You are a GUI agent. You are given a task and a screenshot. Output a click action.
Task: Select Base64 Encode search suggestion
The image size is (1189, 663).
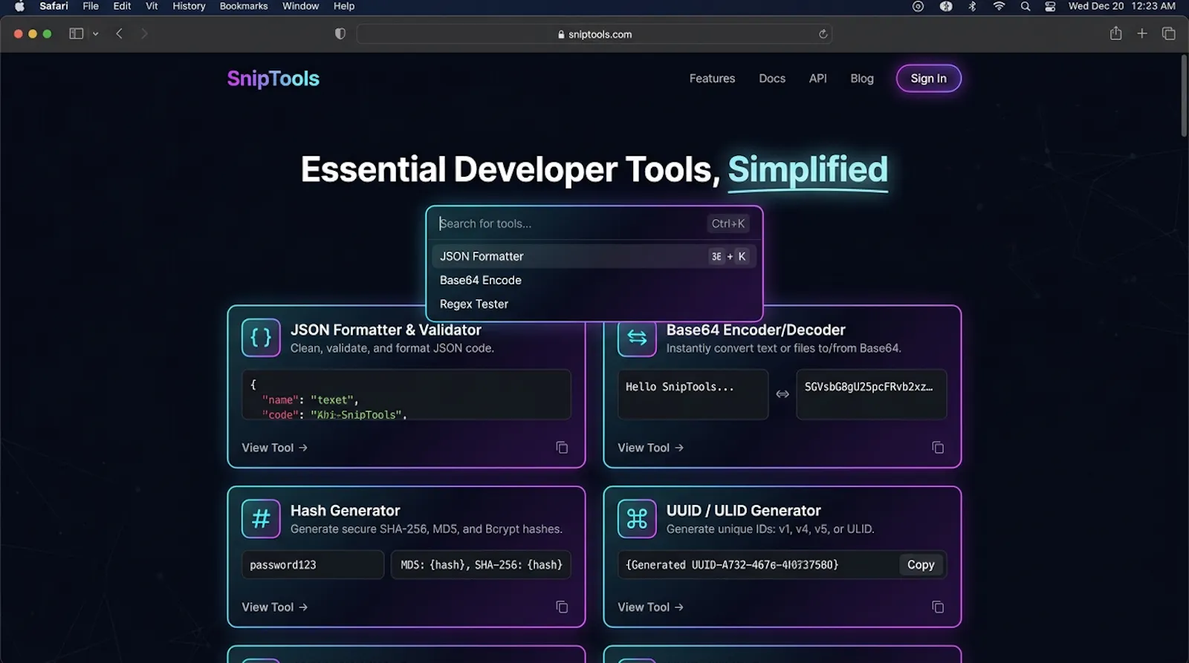pos(594,280)
